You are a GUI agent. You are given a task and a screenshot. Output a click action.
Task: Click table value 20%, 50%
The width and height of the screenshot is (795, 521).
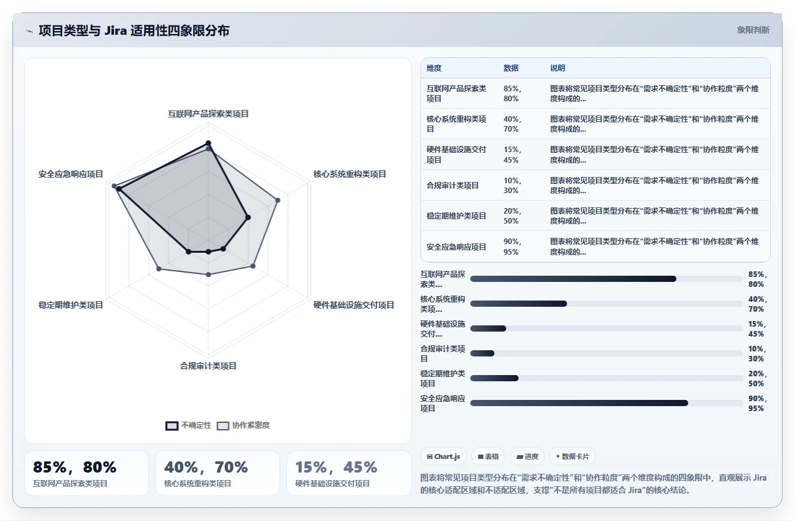[513, 216]
